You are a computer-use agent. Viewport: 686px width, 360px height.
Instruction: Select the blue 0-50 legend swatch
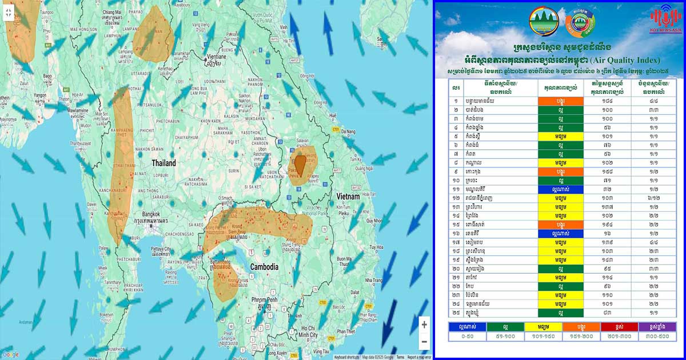467,326
